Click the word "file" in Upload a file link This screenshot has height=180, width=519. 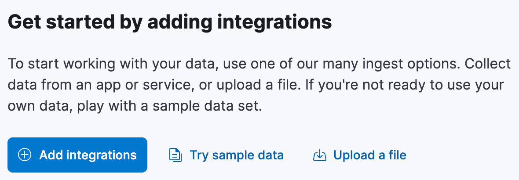point(398,155)
